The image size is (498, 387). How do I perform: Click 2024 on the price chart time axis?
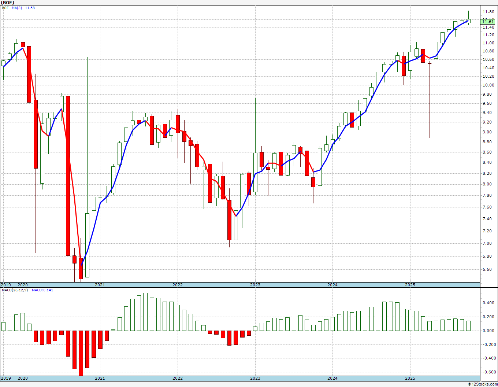pyautogui.click(x=332, y=285)
